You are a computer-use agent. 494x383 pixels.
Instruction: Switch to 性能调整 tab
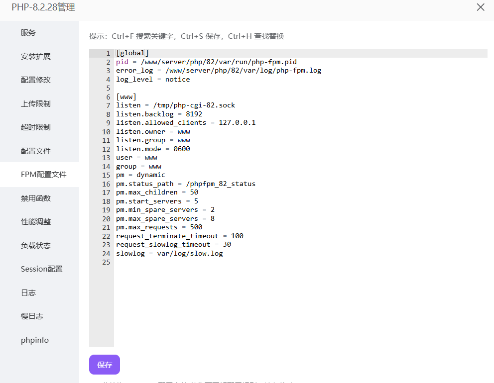click(36, 222)
